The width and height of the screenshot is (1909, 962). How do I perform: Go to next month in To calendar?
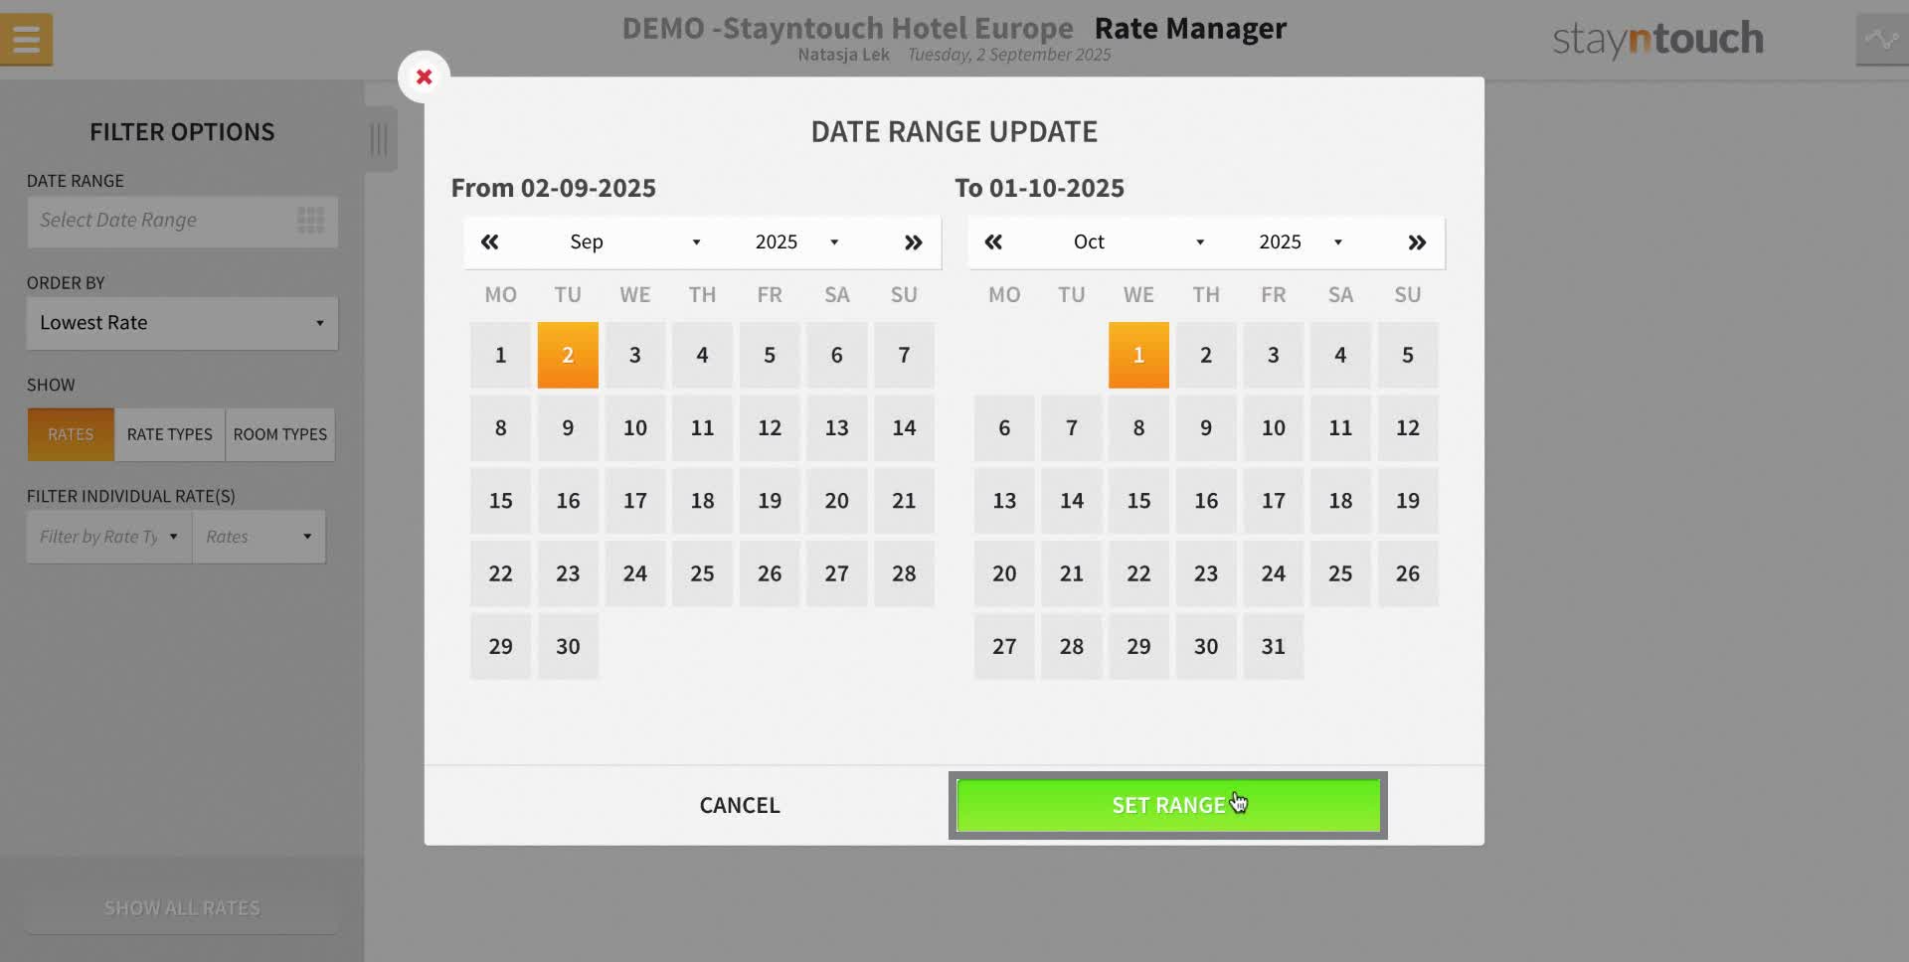pyautogui.click(x=1417, y=241)
